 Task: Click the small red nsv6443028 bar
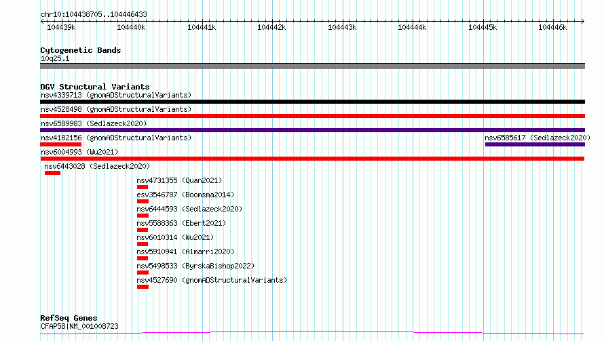pyautogui.click(x=52, y=173)
